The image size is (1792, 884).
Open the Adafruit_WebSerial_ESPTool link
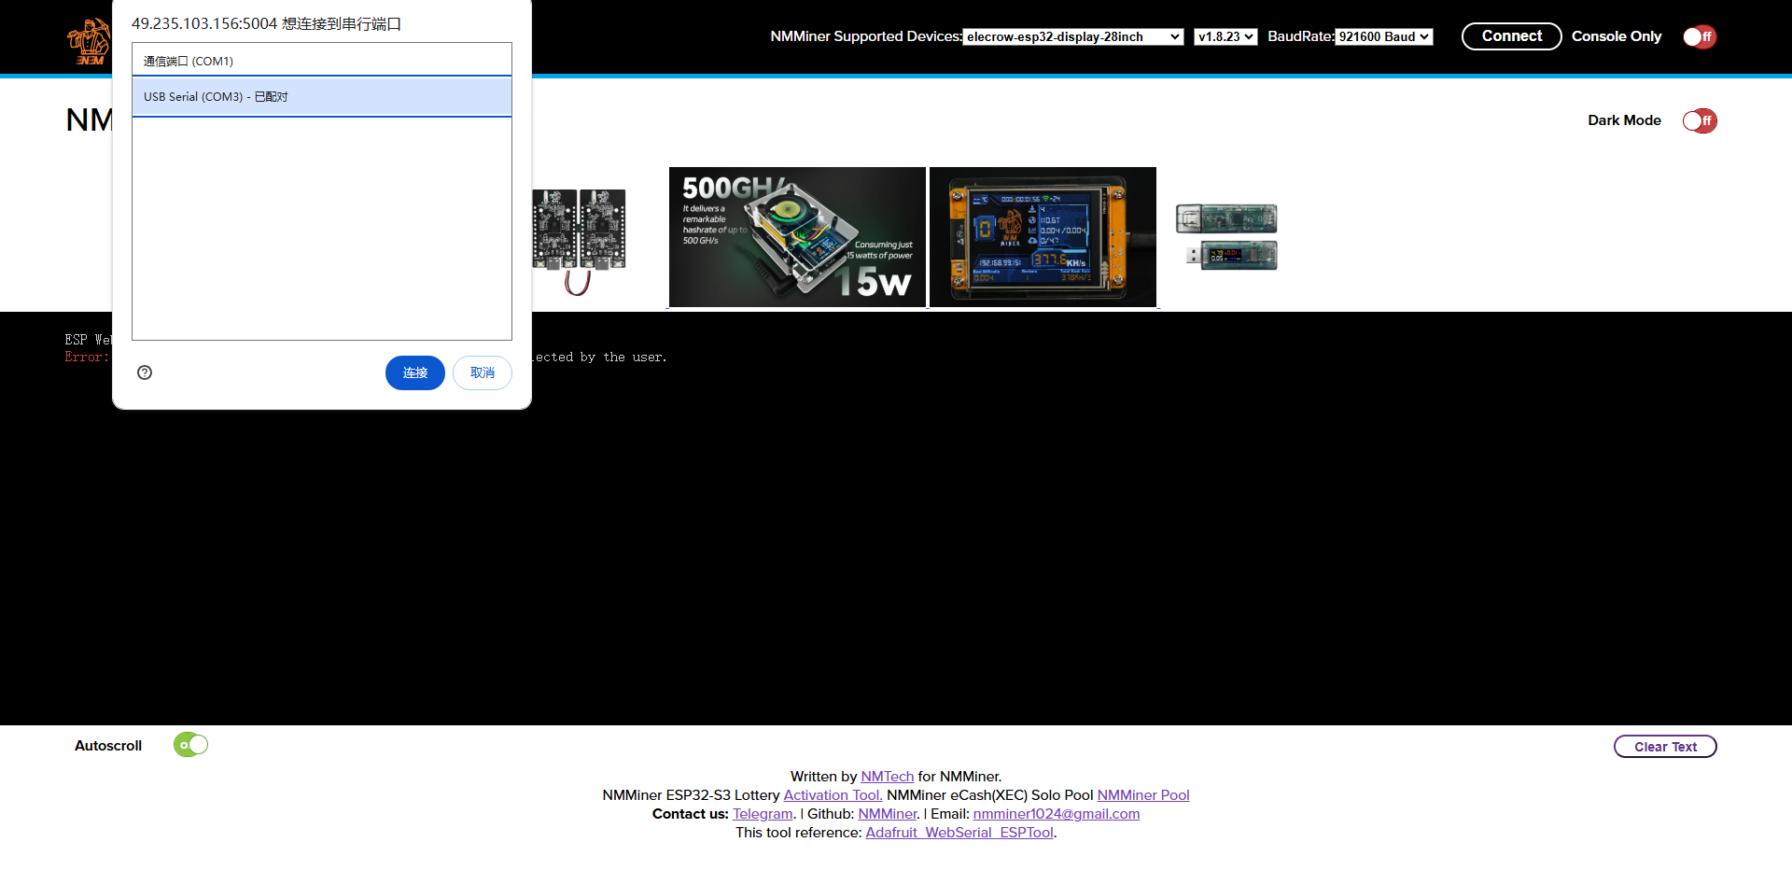[x=959, y=833]
